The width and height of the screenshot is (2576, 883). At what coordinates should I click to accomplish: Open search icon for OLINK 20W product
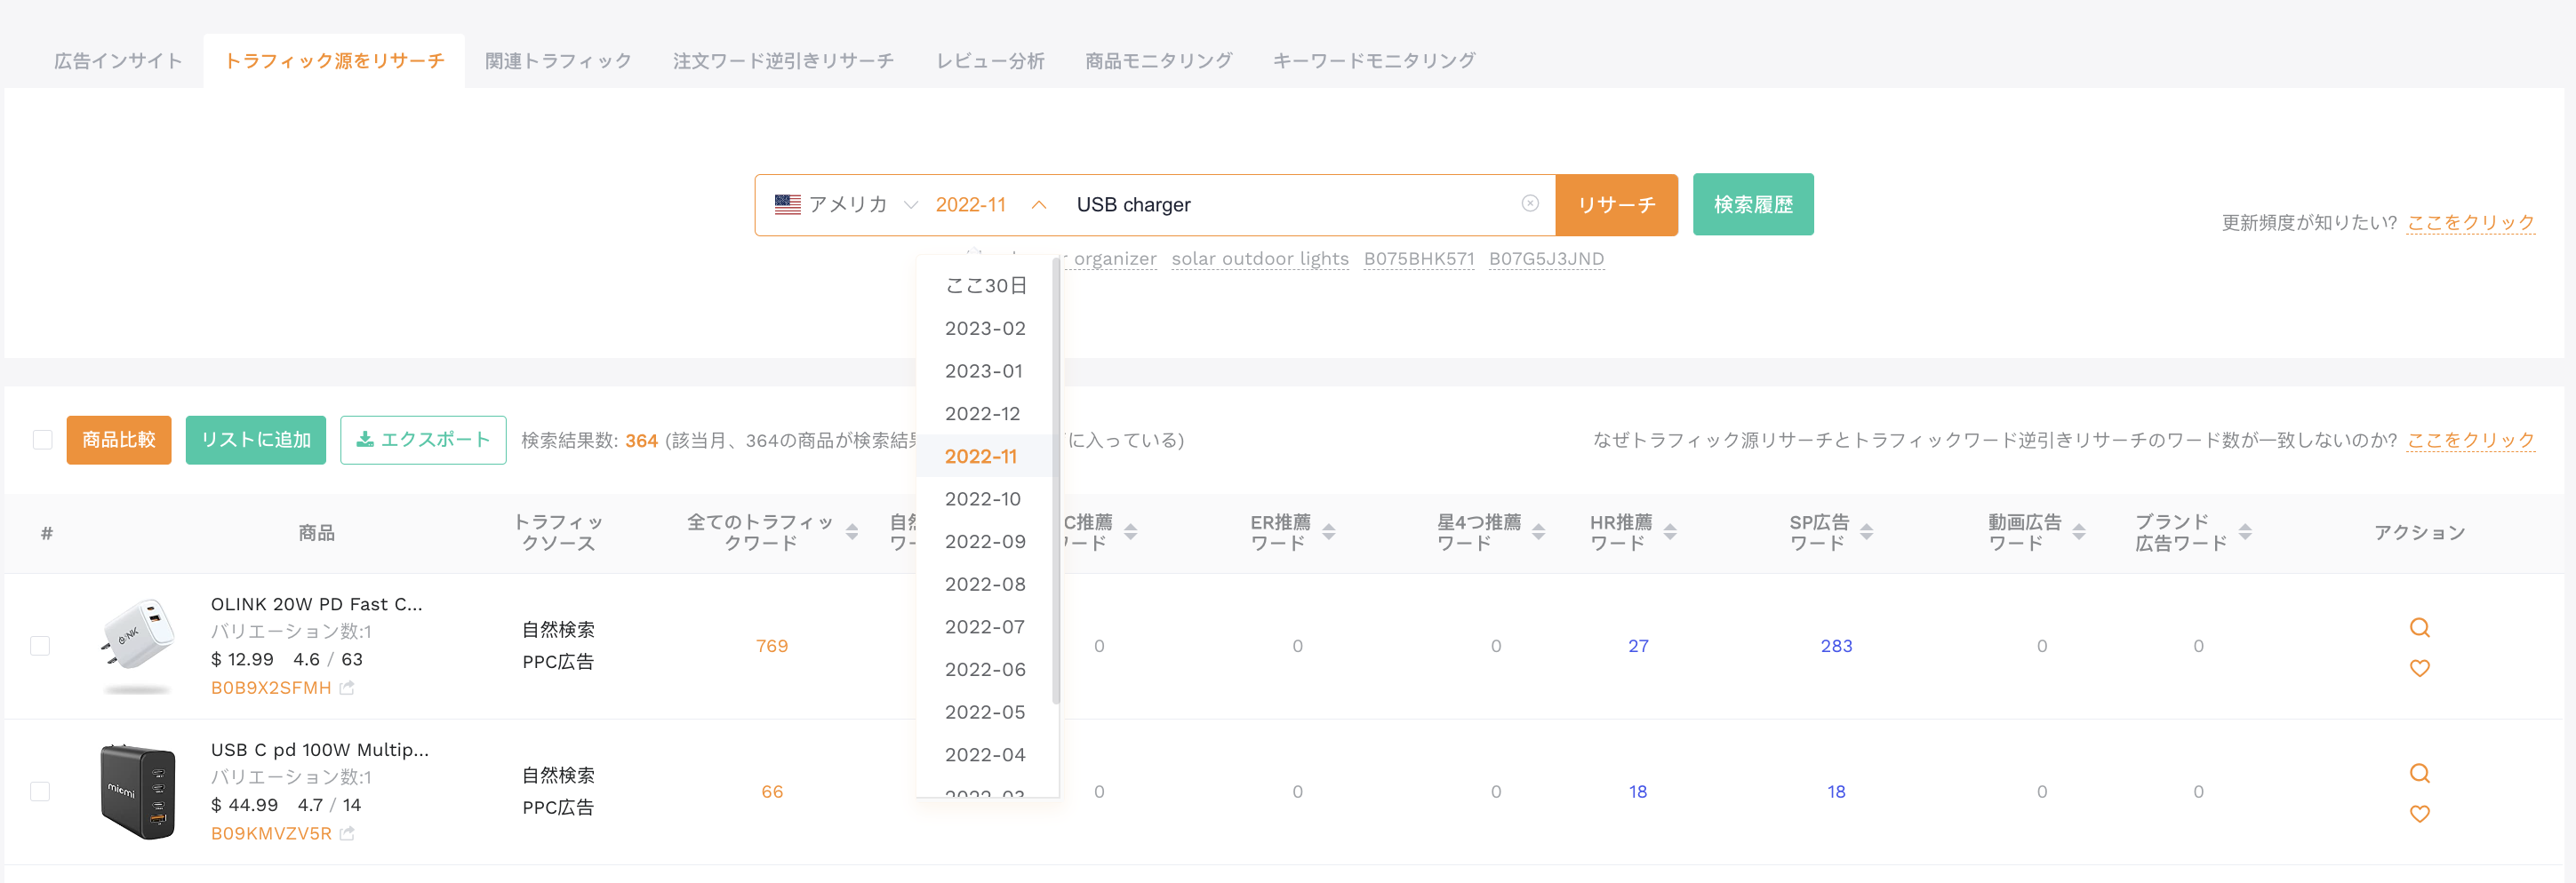click(2419, 627)
